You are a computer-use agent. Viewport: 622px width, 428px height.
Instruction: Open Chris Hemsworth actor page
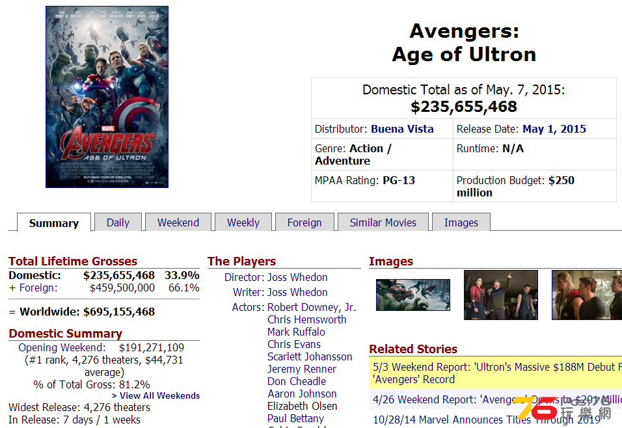306,320
